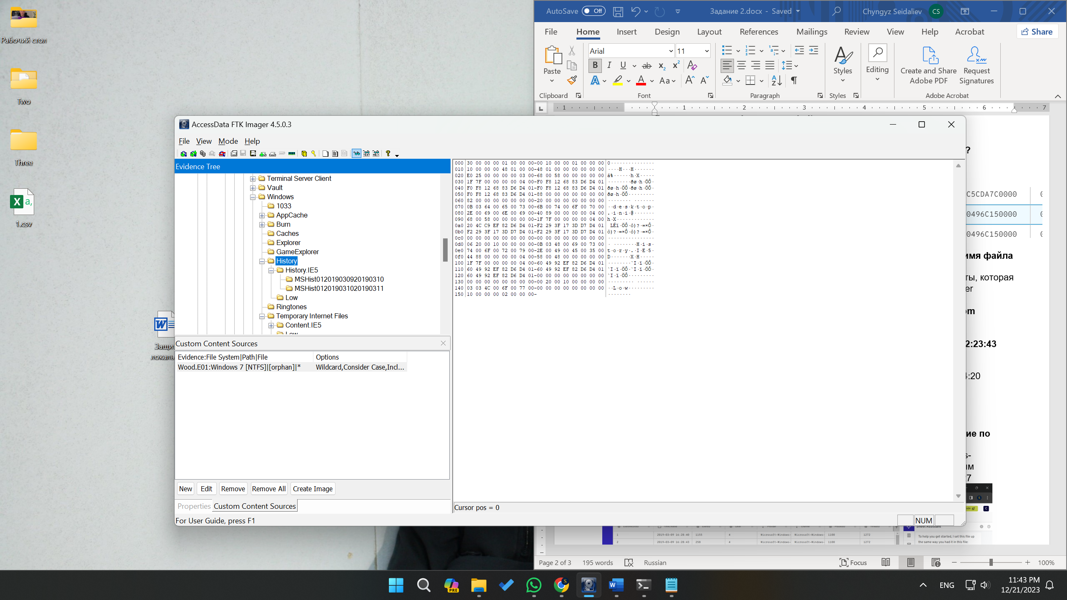Open the Image Mounting tool icon

pyautogui.click(x=203, y=153)
